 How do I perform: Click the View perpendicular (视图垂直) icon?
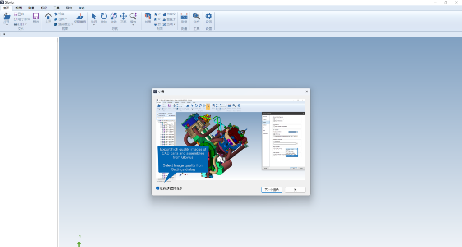click(x=79, y=17)
